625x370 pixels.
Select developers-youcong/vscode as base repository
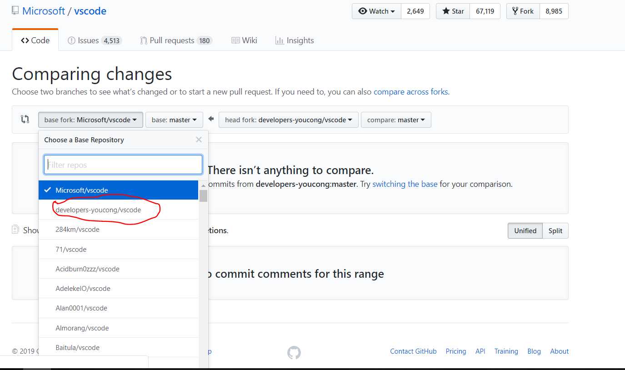pos(119,210)
